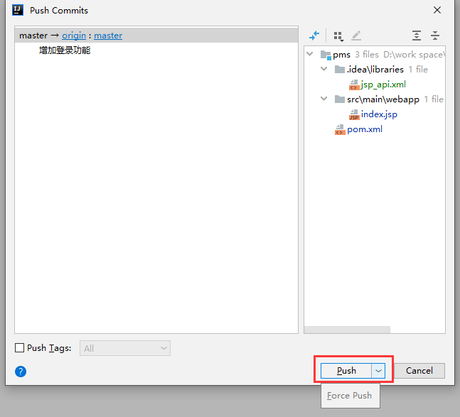The image size is (460, 417).
Task: Click the IntelliJ logo in title bar
Action: pos(18,10)
